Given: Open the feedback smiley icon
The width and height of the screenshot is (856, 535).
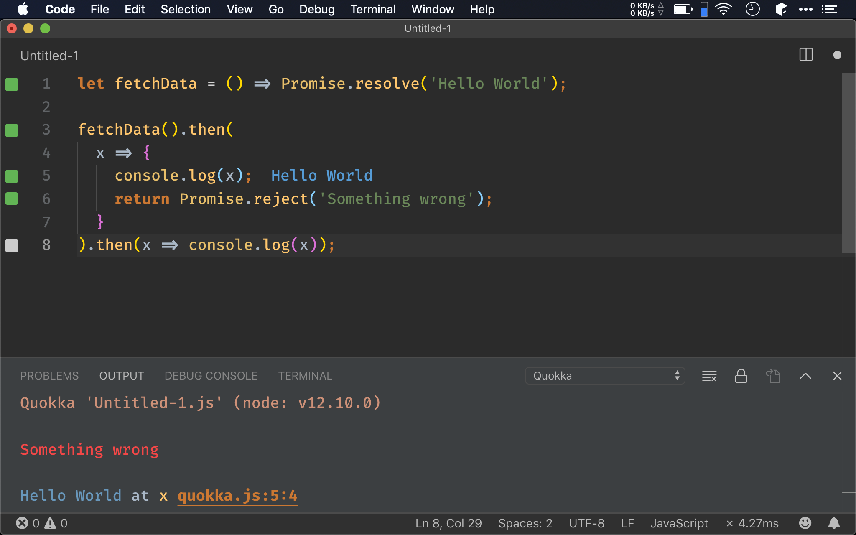Looking at the screenshot, I should click(x=805, y=523).
